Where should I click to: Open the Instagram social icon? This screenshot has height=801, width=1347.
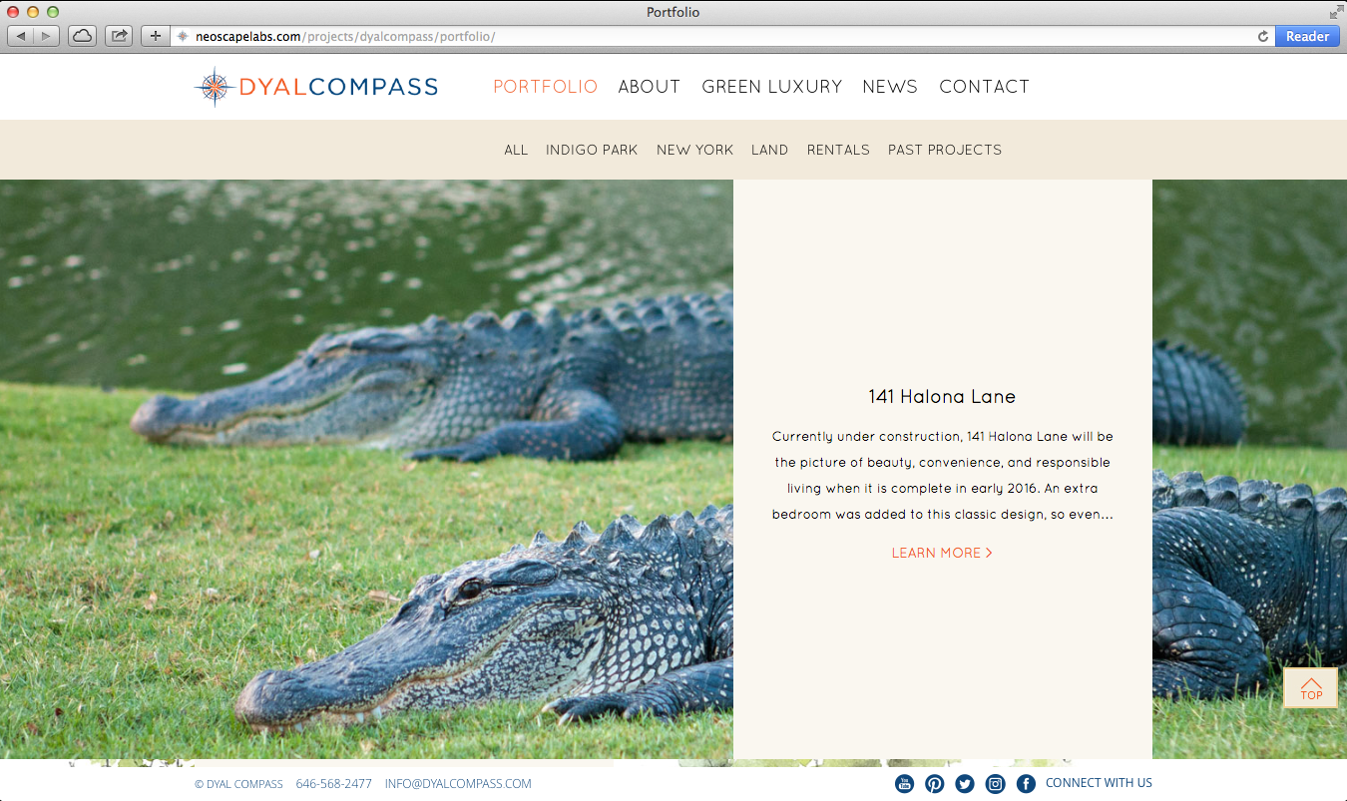coord(995,784)
